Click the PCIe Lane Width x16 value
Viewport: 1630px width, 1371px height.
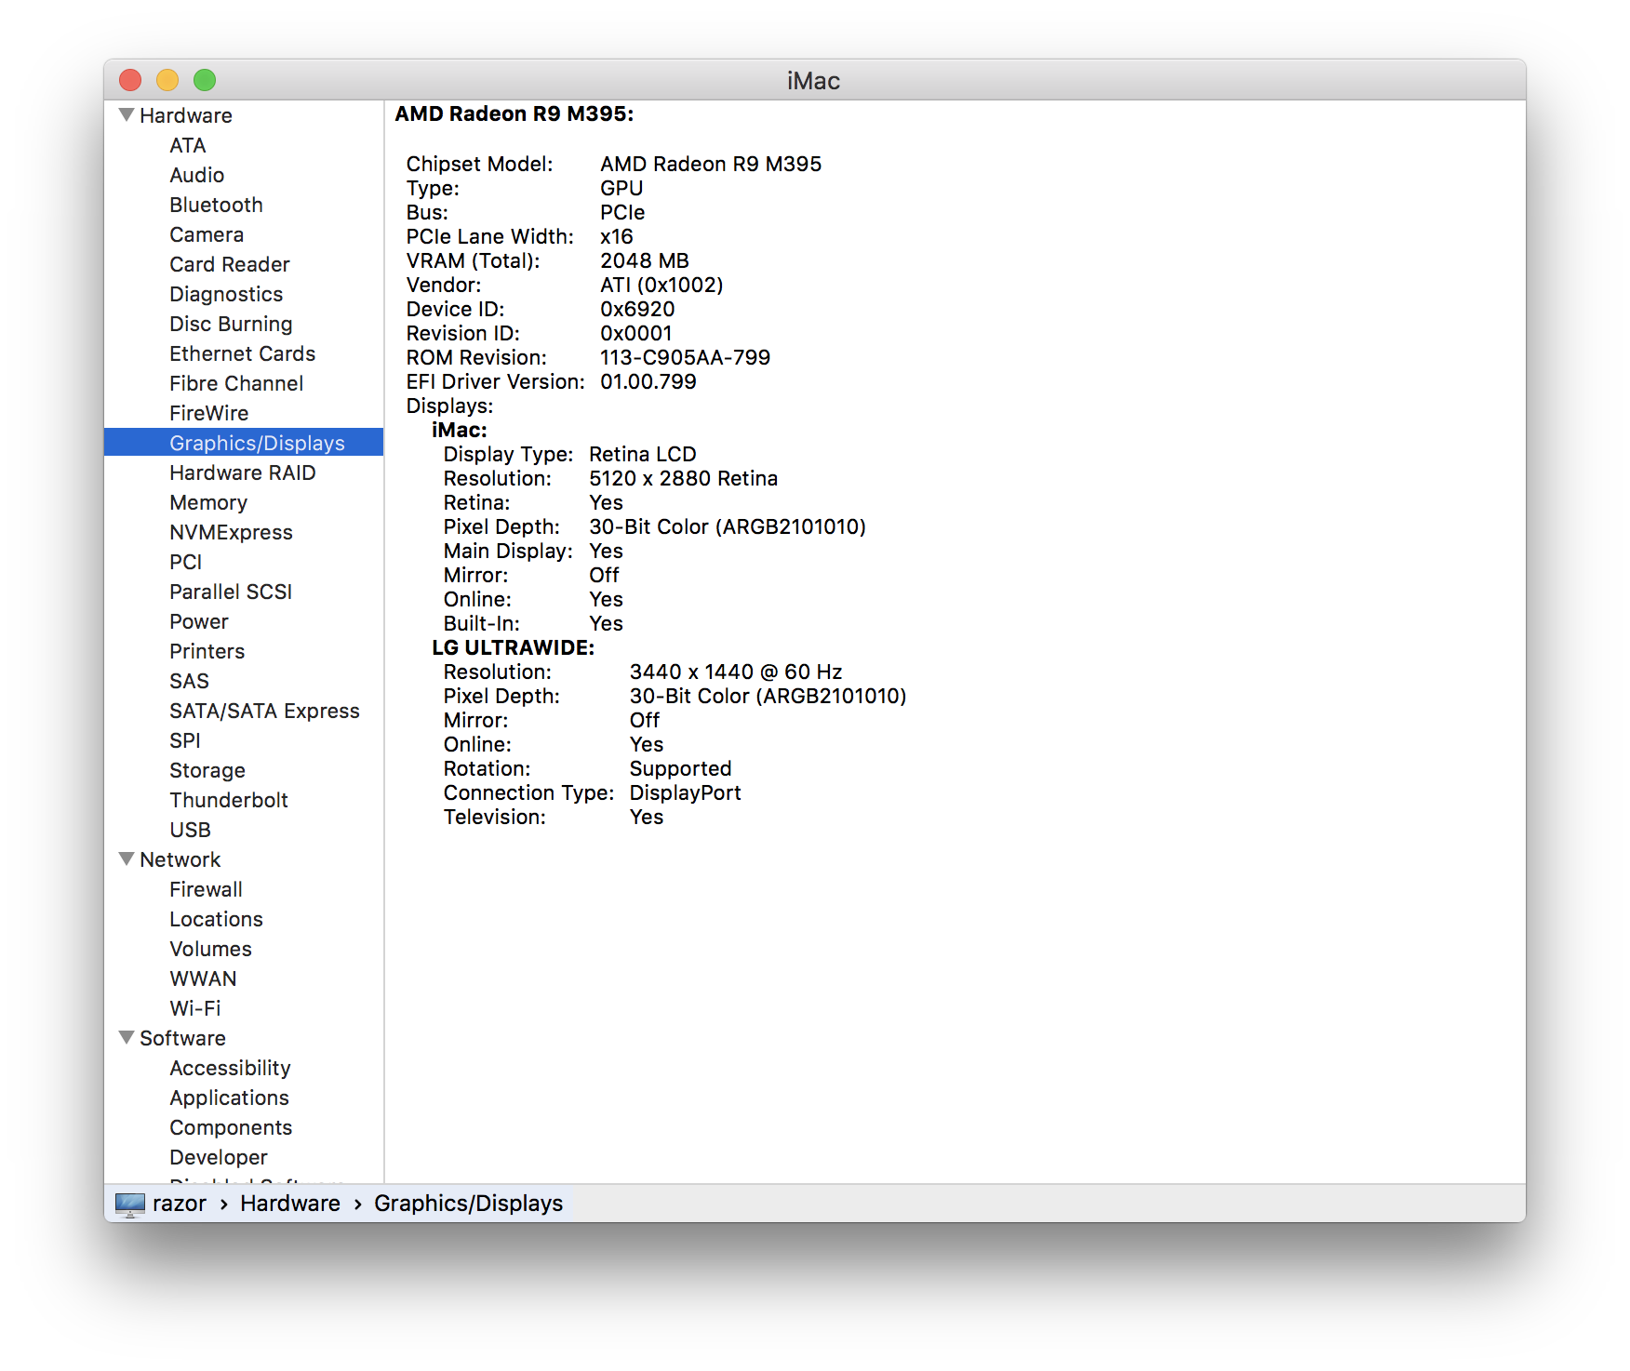616,236
